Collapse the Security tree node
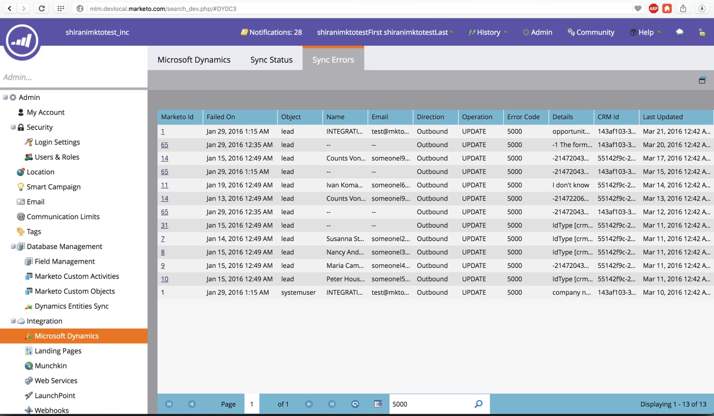The image size is (714, 416). point(13,127)
